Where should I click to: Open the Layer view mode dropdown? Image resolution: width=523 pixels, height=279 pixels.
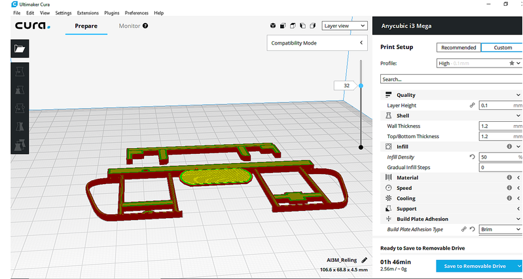coord(344,26)
